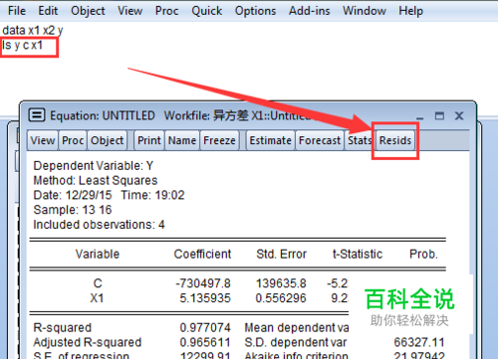This screenshot has height=359, width=498.
Task: Click the Forecast button
Action: point(320,140)
